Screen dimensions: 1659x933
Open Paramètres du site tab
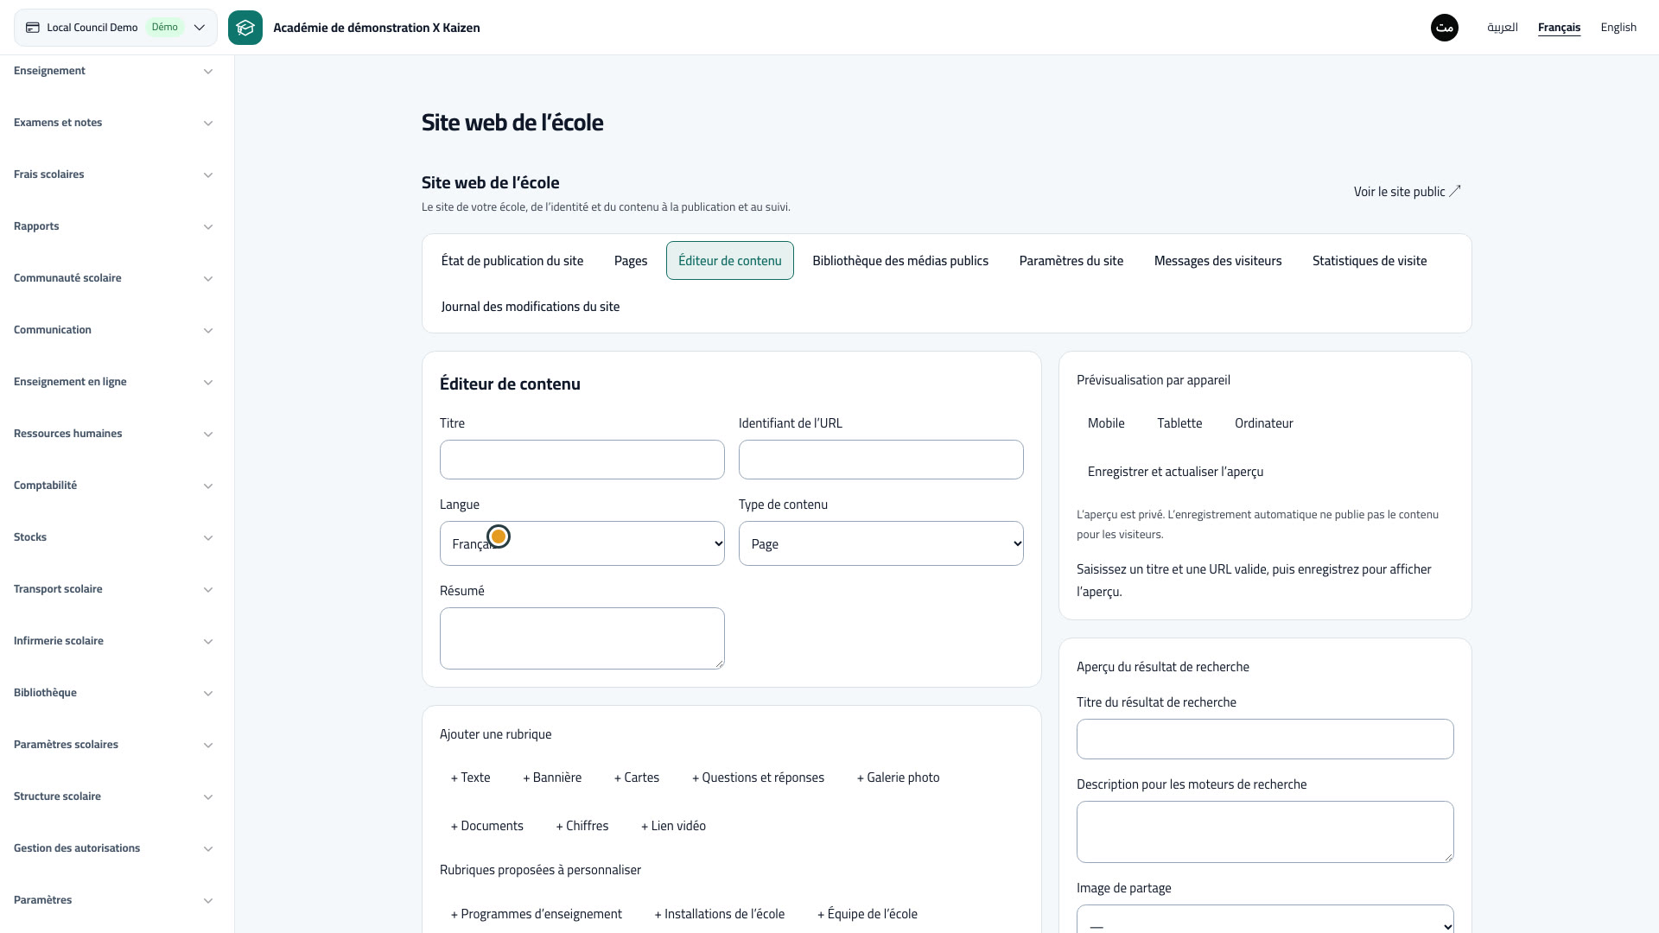(1071, 261)
